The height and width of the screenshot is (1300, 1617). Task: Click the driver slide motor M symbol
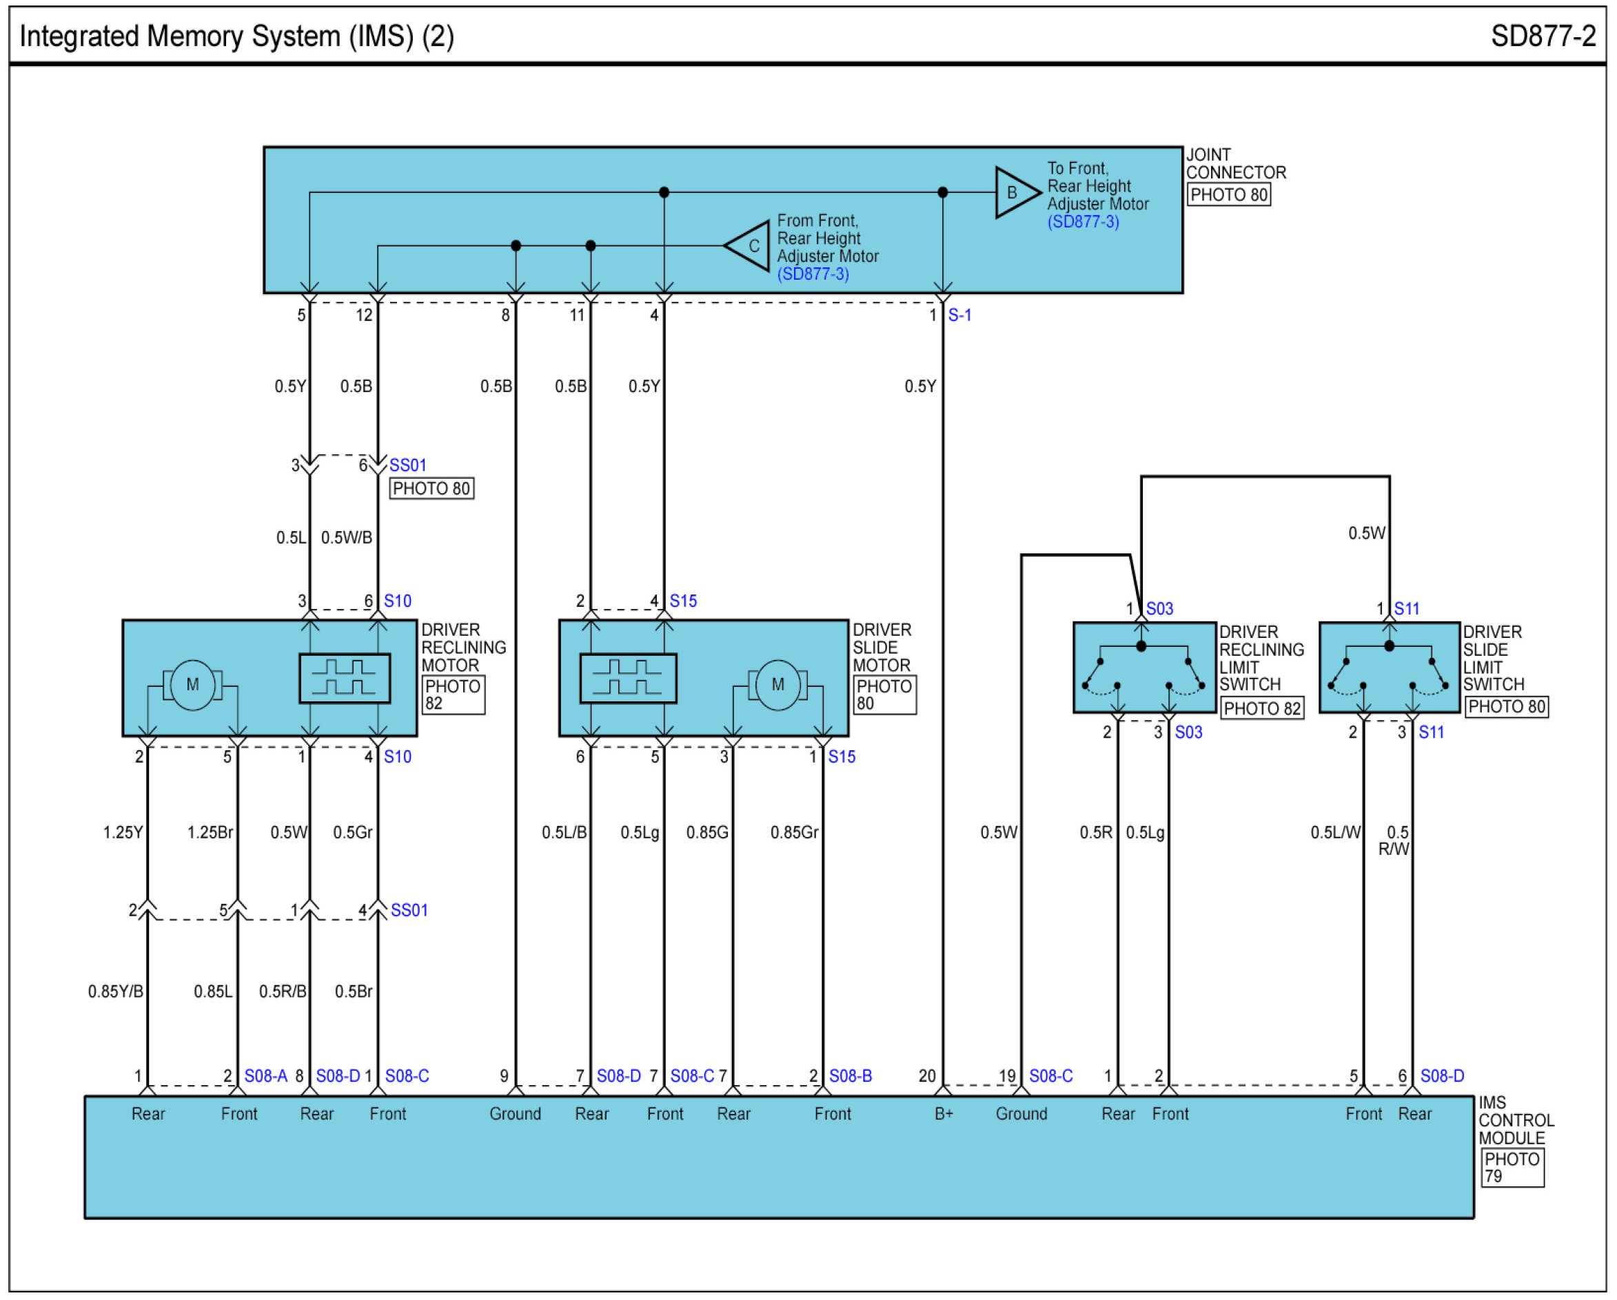point(777,685)
